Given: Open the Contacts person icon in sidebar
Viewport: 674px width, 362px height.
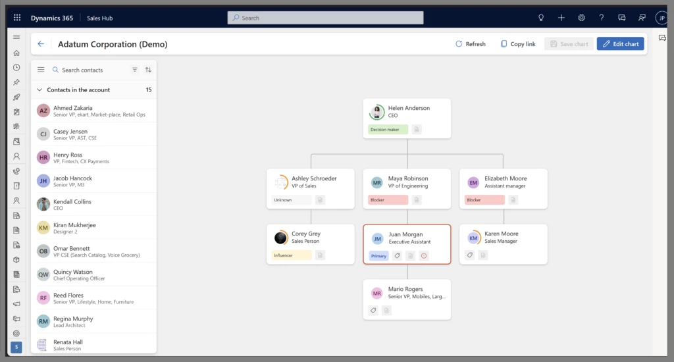Looking at the screenshot, I should coord(16,156).
